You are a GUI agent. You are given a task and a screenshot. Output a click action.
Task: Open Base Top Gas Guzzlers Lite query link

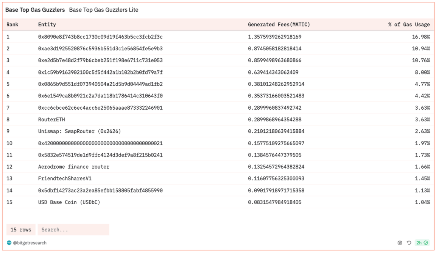[104, 10]
